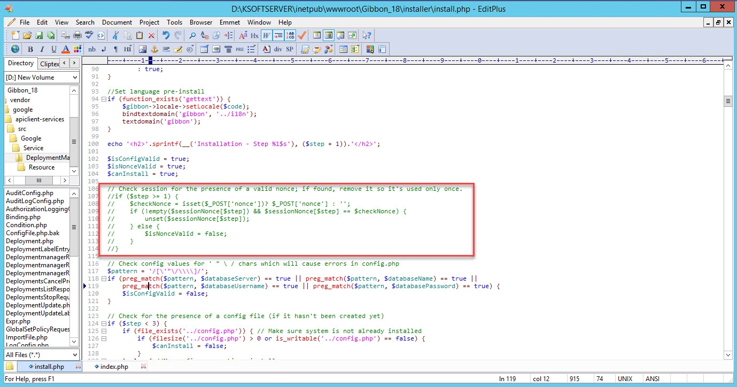Insert anchor tag icon
The height and width of the screenshot is (387, 737).
point(154,49)
